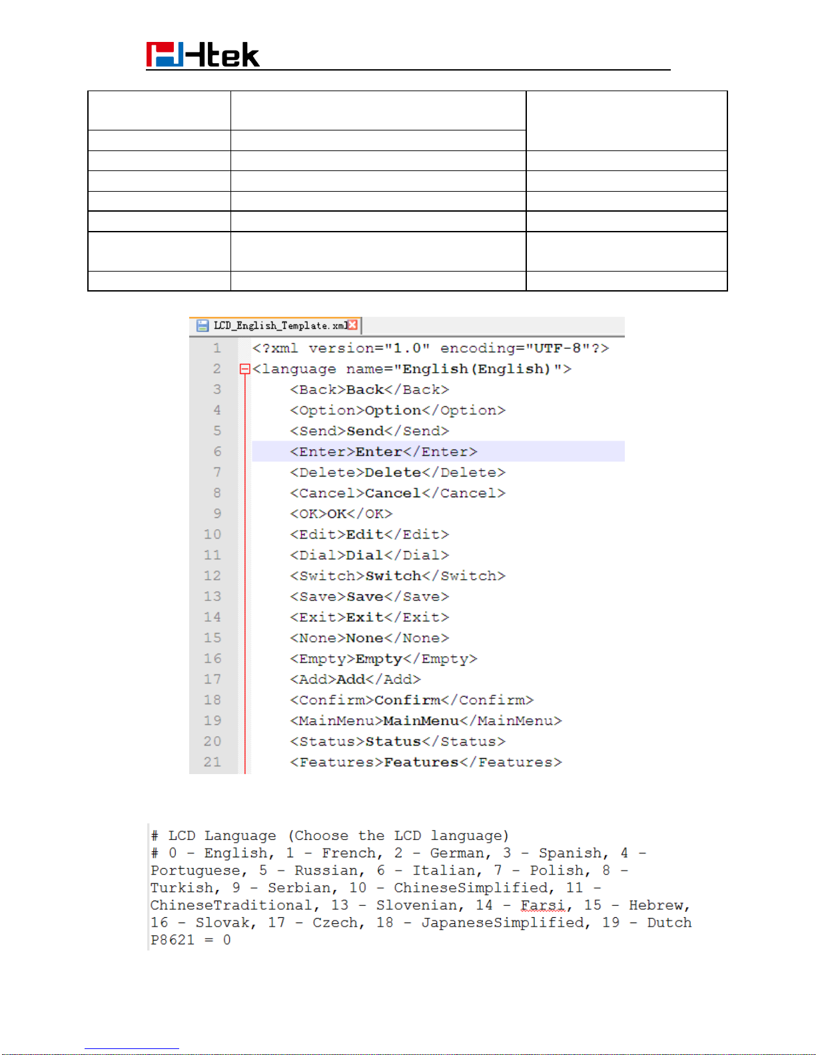Viewport: 816px width, 1055px height.
Task: Click line number 15 in the gutter
Action: click(x=212, y=638)
